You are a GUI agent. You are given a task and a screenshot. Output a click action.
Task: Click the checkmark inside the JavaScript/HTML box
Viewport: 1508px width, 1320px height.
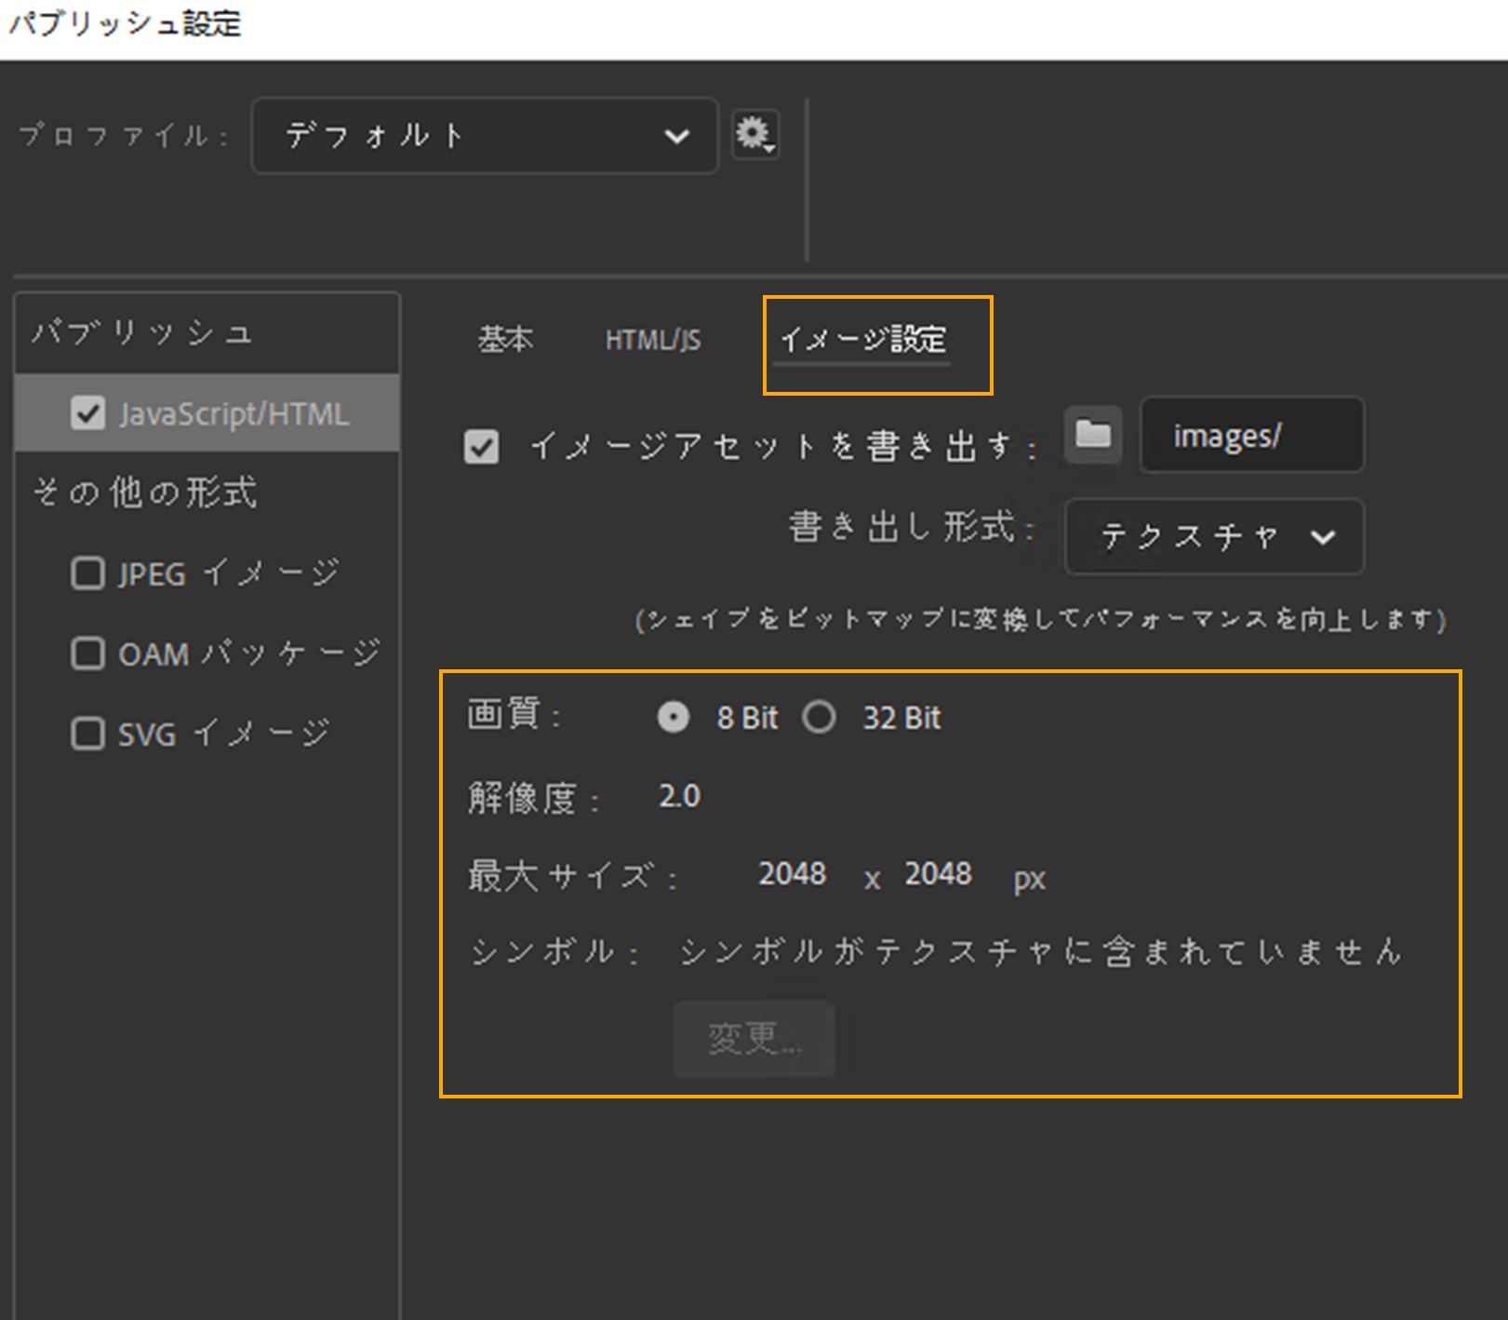88,413
